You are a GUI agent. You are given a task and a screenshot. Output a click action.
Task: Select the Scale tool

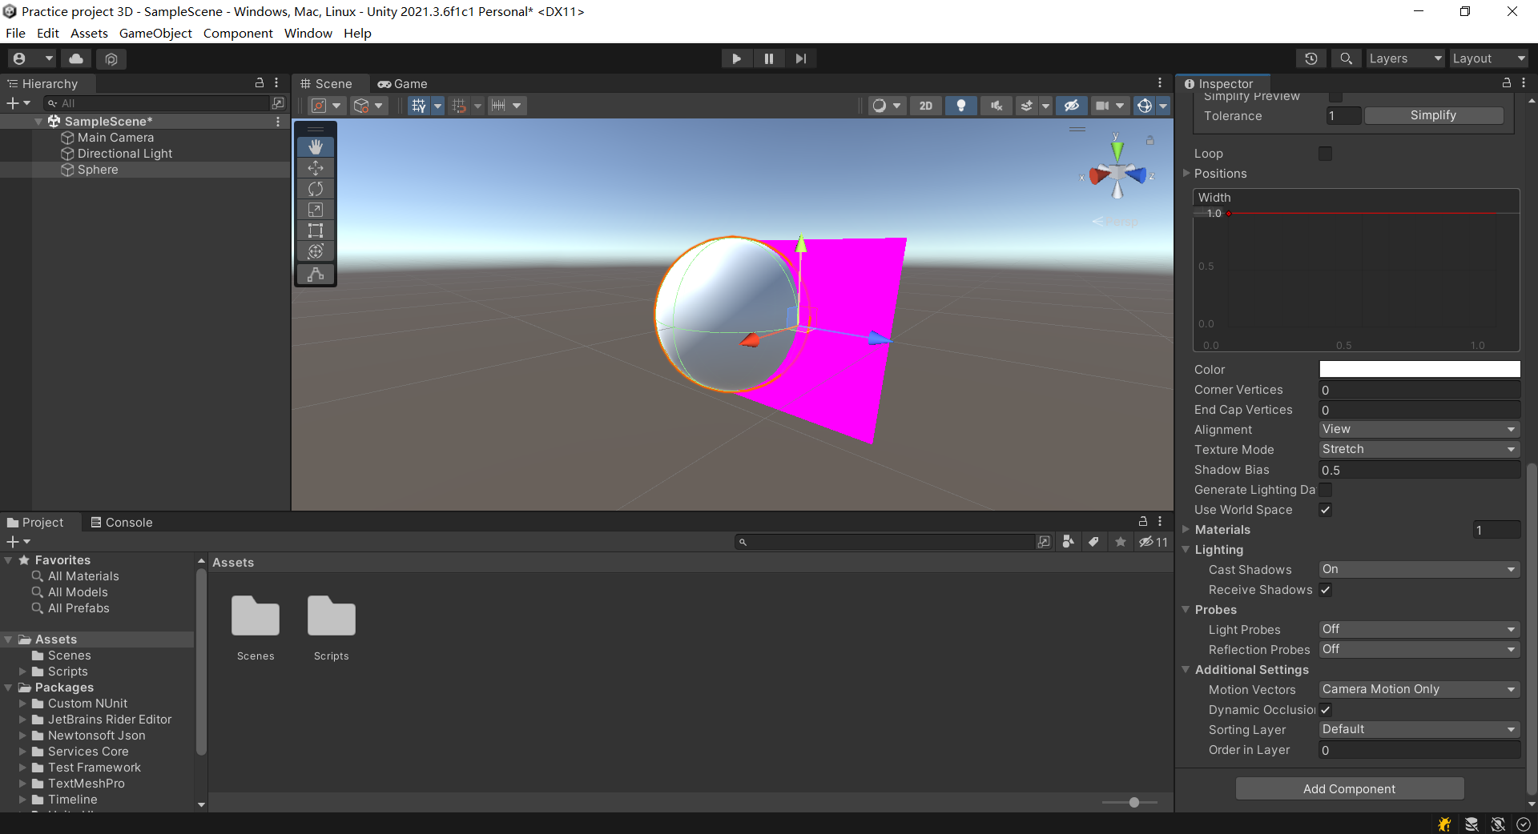316,210
